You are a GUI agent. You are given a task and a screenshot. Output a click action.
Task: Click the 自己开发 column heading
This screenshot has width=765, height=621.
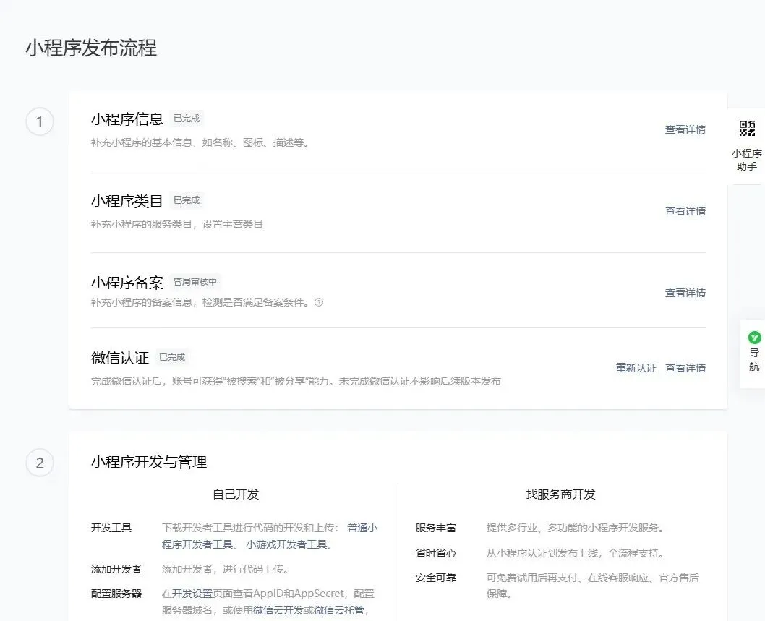[x=236, y=494]
